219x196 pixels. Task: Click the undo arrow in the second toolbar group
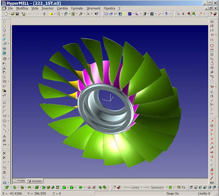(x=116, y=14)
